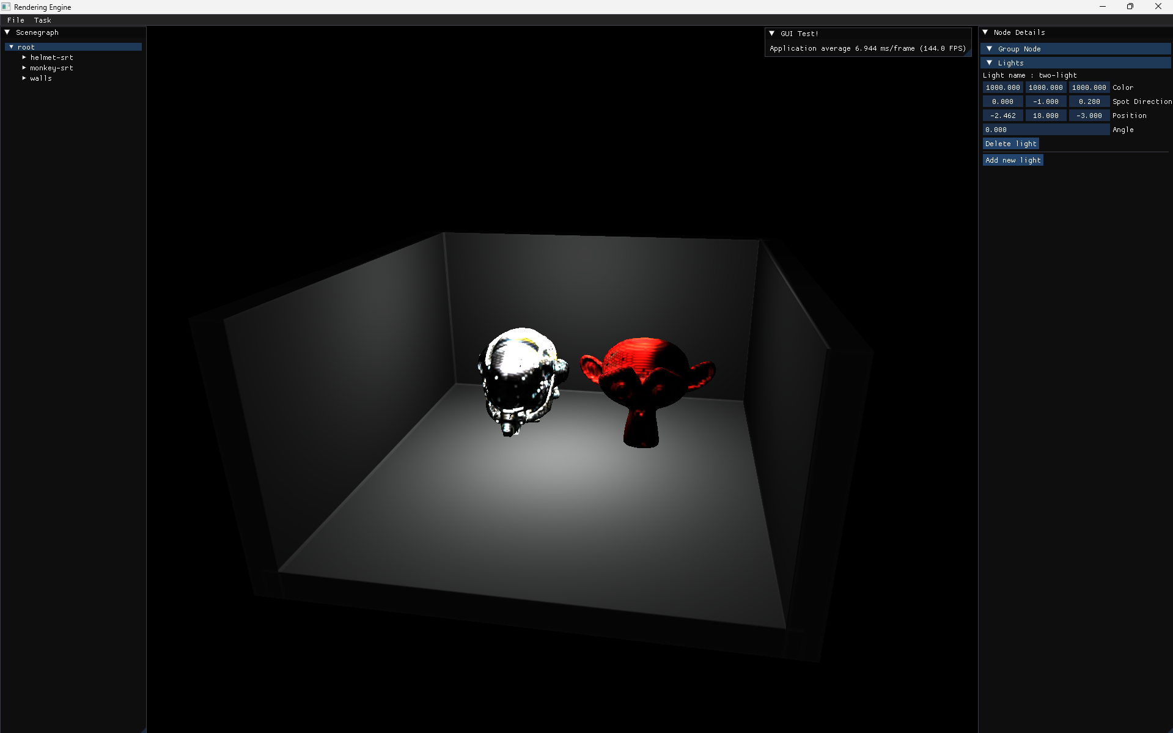The width and height of the screenshot is (1173, 733).
Task: Collapse the Lights section
Action: click(x=990, y=62)
